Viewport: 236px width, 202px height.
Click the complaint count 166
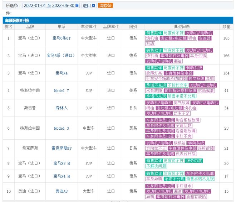(x=226, y=56)
